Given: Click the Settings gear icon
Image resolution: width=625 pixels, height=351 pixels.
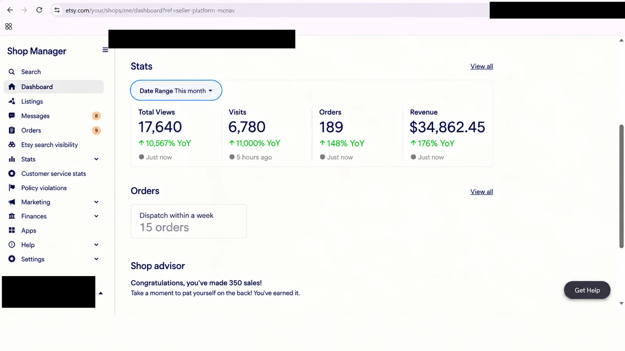Looking at the screenshot, I should point(12,259).
